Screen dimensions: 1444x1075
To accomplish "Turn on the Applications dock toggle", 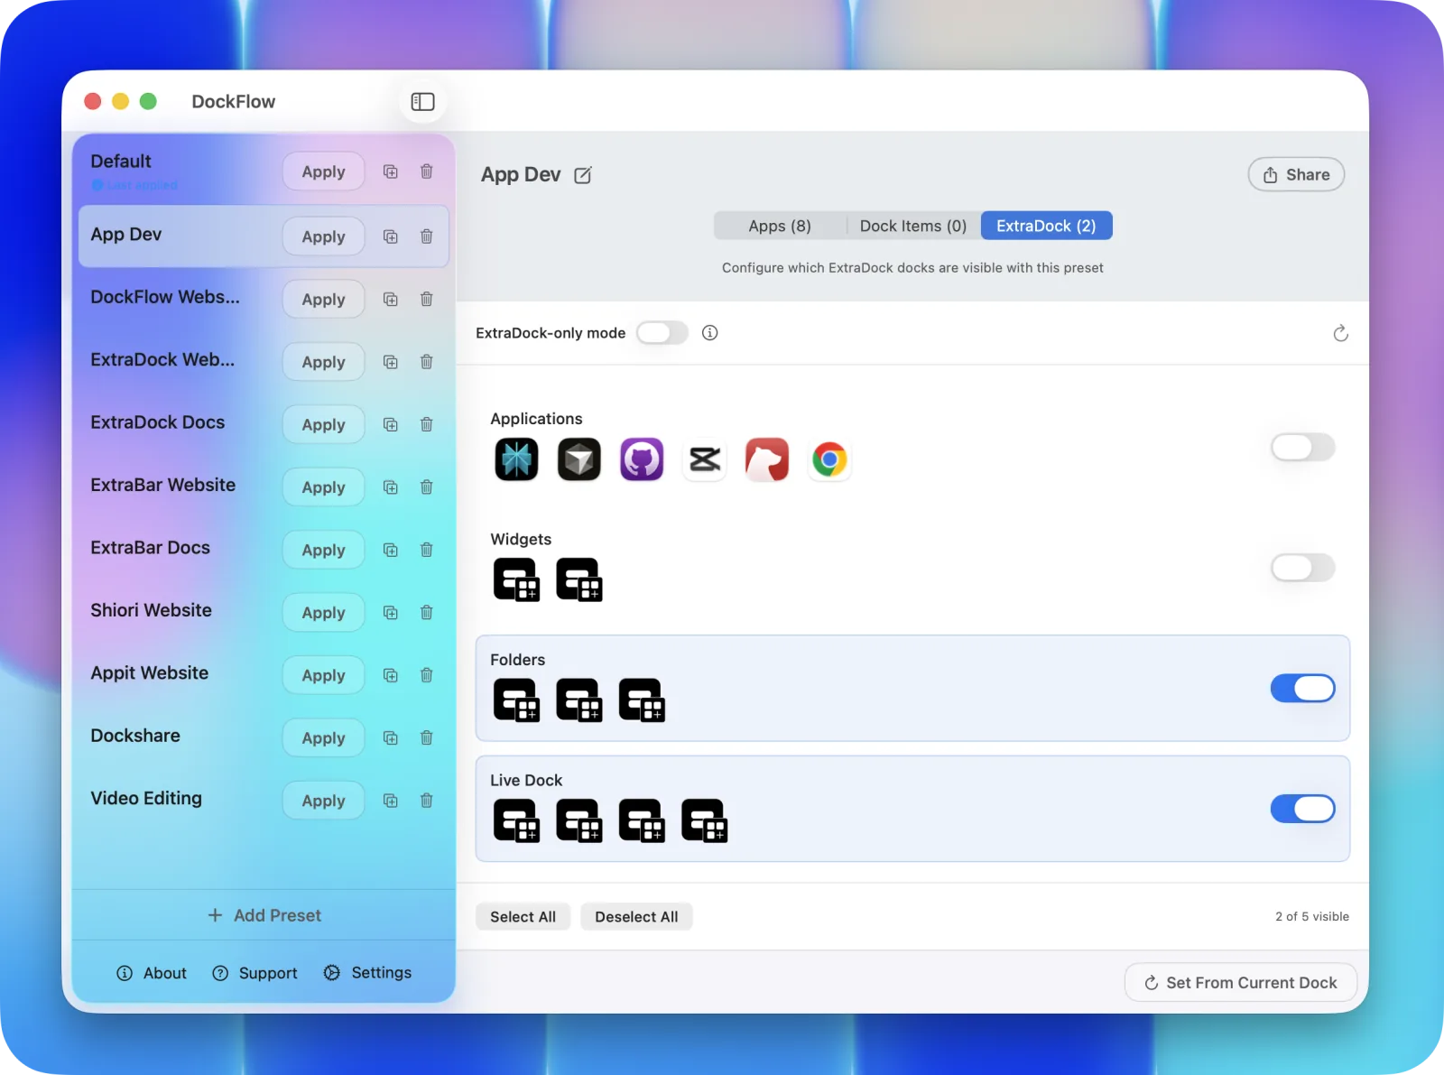I will coord(1302,447).
